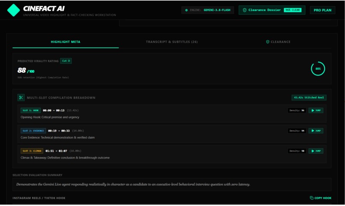This screenshot has height=206, width=345.
Task: Click the Density 96 value
Action: [x=297, y=110]
